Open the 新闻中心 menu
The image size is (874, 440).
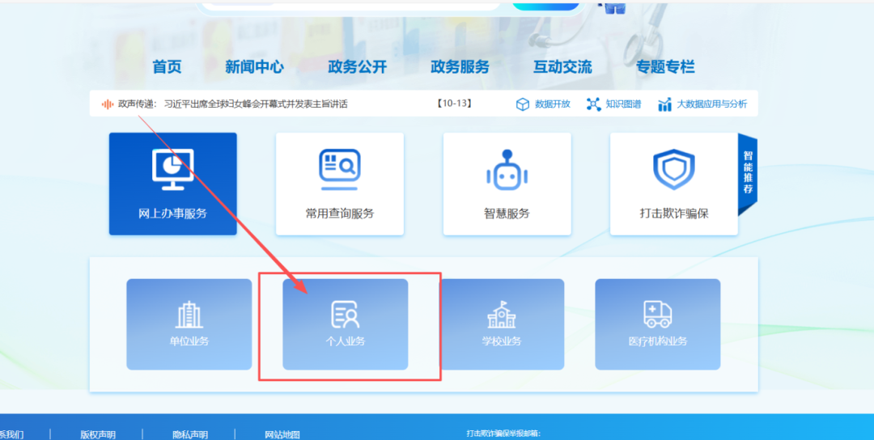[254, 67]
